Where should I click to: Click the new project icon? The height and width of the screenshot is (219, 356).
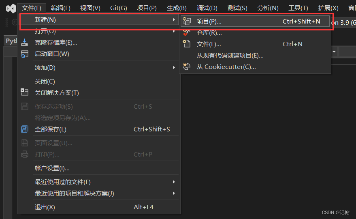click(187, 21)
